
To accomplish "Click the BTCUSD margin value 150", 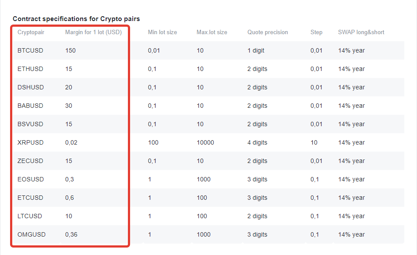I will click(71, 50).
